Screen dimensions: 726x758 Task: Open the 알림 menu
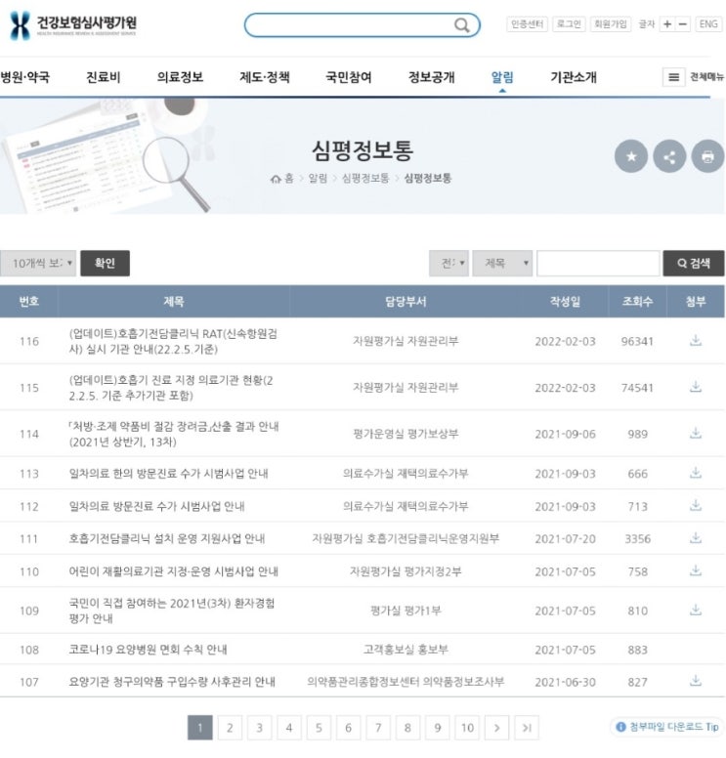pos(502,77)
